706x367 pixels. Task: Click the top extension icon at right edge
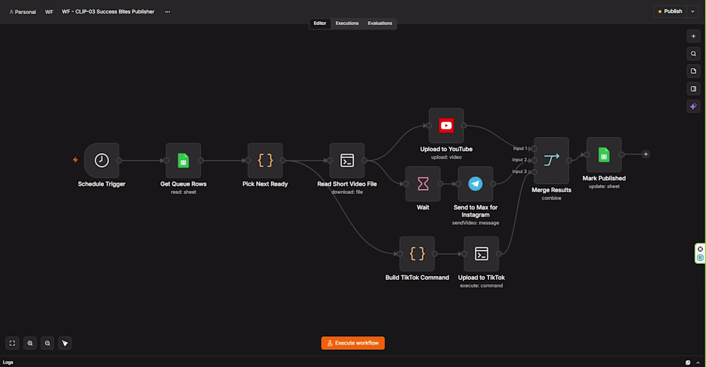700,249
